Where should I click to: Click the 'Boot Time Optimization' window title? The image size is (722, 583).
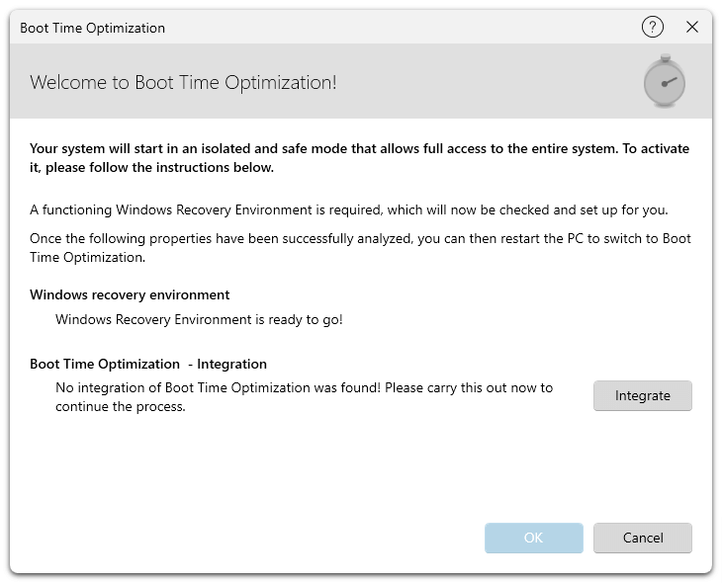click(x=93, y=28)
